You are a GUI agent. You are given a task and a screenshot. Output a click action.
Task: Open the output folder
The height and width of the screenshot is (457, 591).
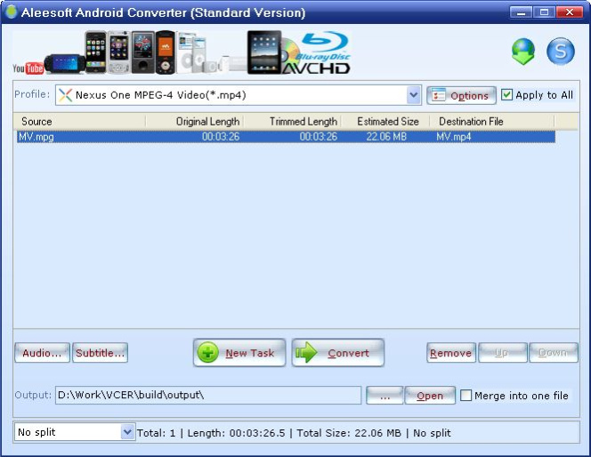[430, 396]
